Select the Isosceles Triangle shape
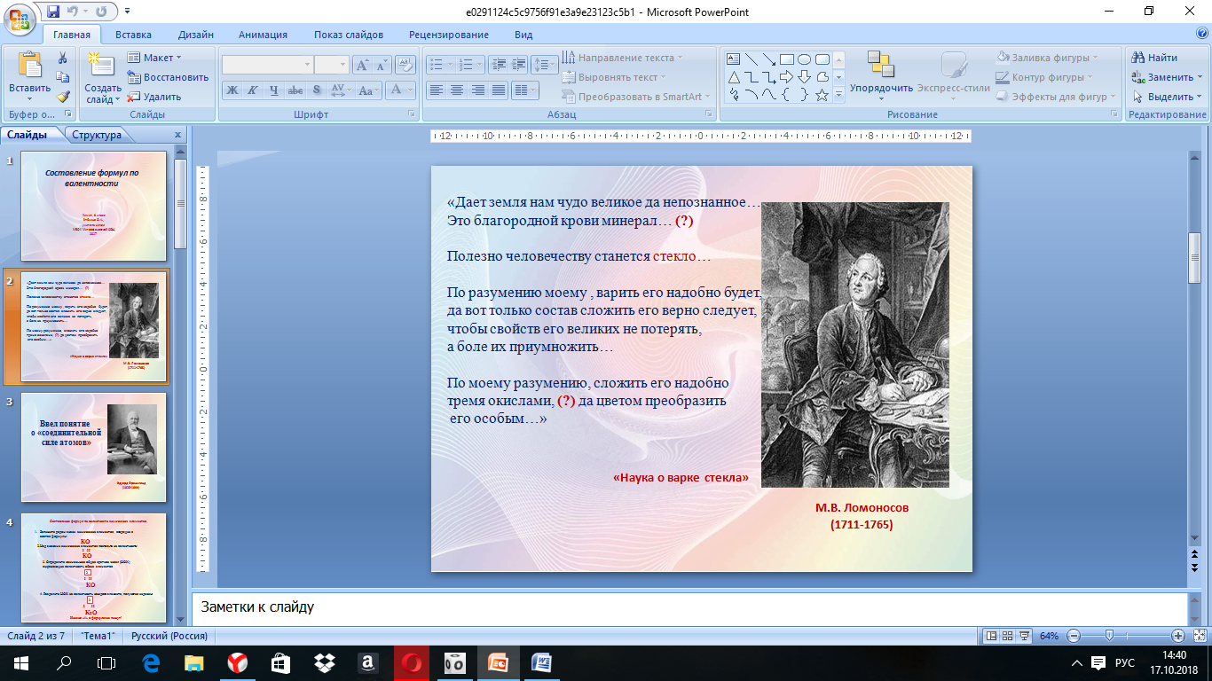 734,77
